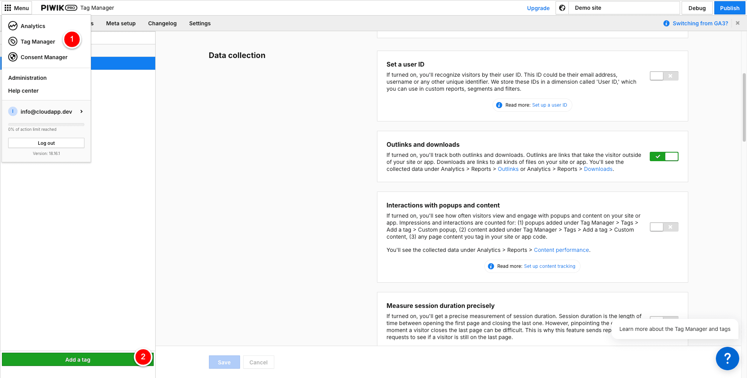
Task: Expand the info@cloudapp.dev account submenu
Action: pyautogui.click(x=81, y=112)
